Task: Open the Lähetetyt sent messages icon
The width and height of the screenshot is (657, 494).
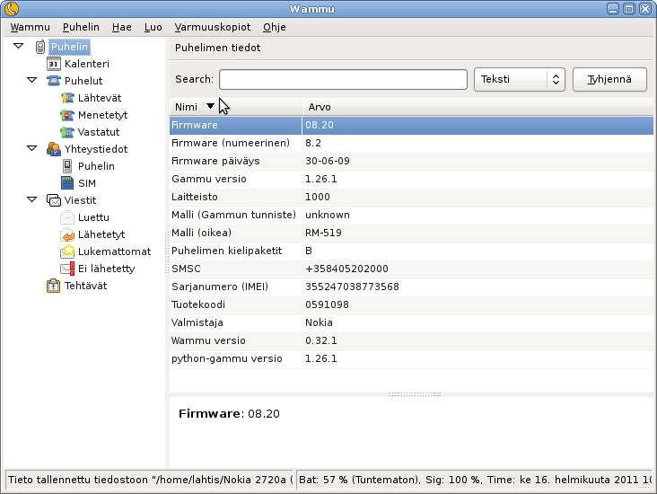Action: pyautogui.click(x=67, y=234)
